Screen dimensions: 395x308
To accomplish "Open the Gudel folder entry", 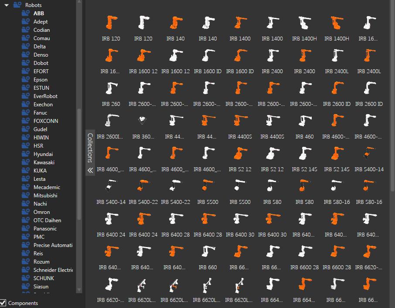I will pos(40,129).
